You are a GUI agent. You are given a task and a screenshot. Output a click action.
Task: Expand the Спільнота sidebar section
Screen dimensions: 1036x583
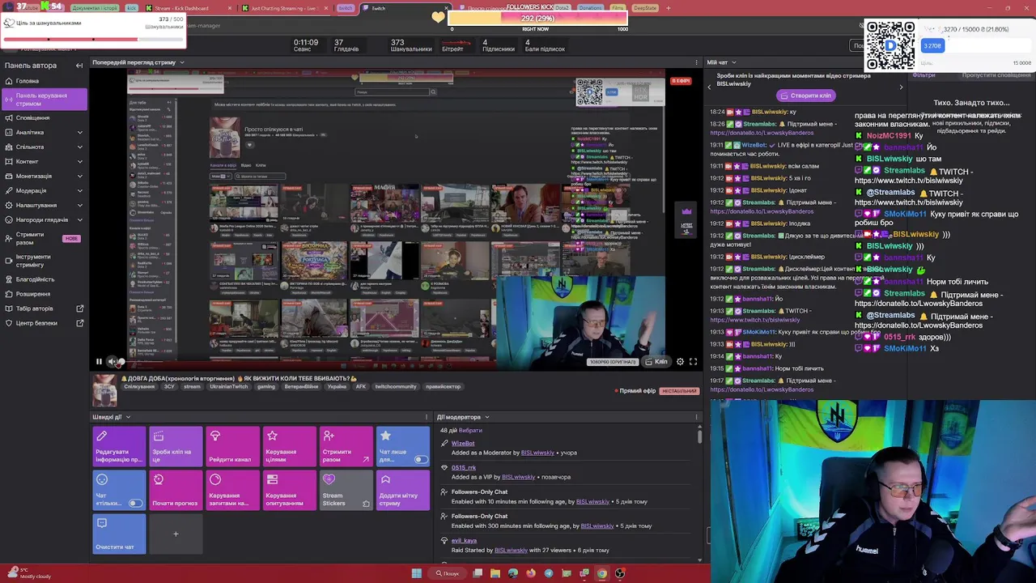(x=79, y=147)
